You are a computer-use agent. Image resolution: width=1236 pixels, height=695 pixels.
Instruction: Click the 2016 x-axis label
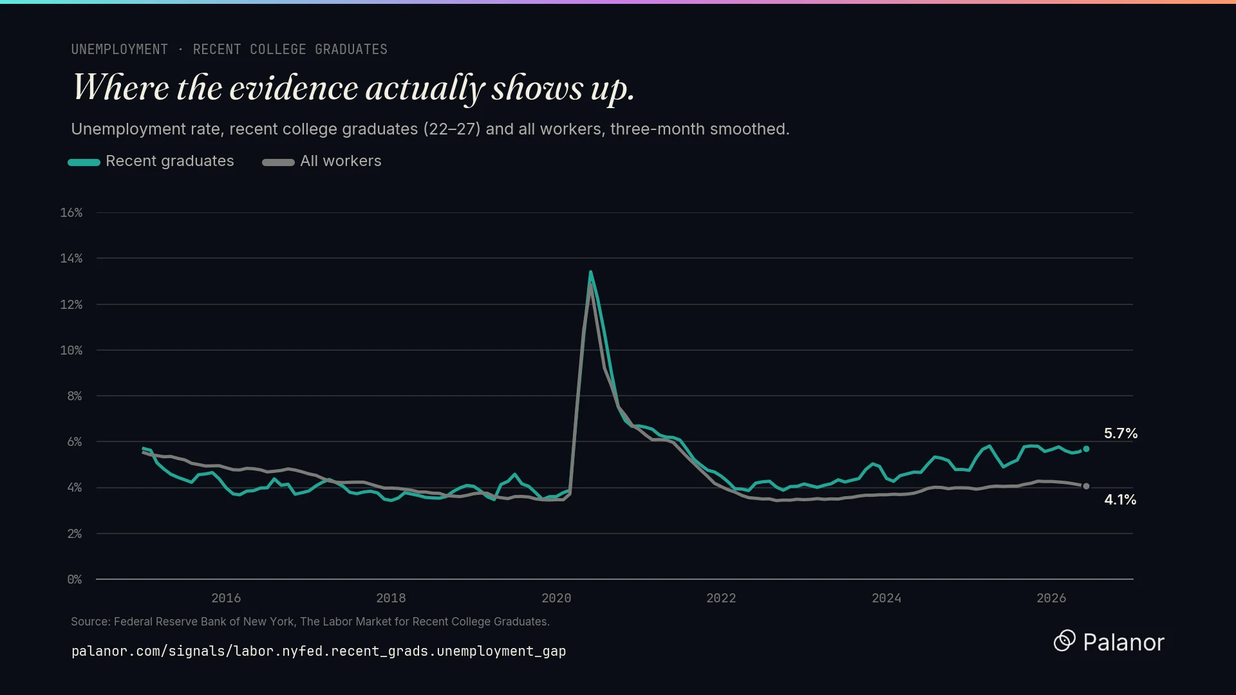point(226,598)
